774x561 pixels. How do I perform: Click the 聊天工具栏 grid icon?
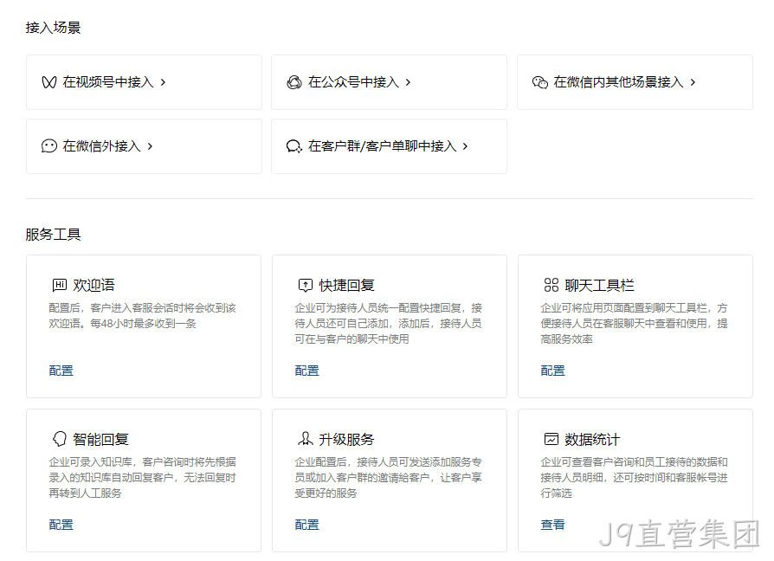point(551,285)
